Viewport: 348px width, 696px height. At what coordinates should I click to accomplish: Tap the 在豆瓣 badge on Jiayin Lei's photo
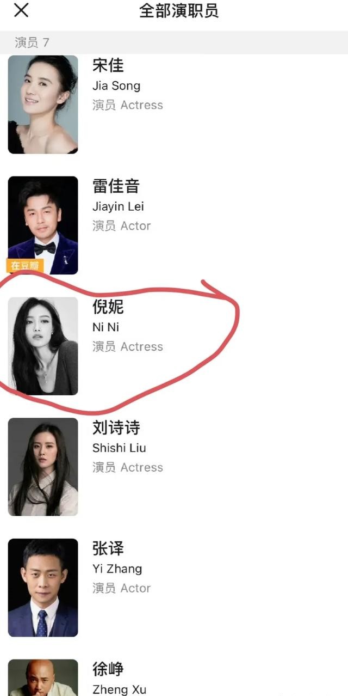click(26, 266)
